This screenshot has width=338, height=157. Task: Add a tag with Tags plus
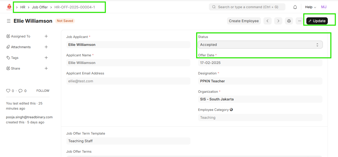(46, 58)
